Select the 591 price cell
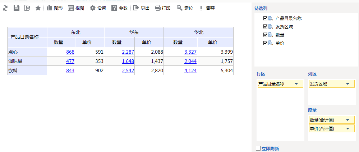This screenshot has height=152, width=359. pyautogui.click(x=89, y=52)
